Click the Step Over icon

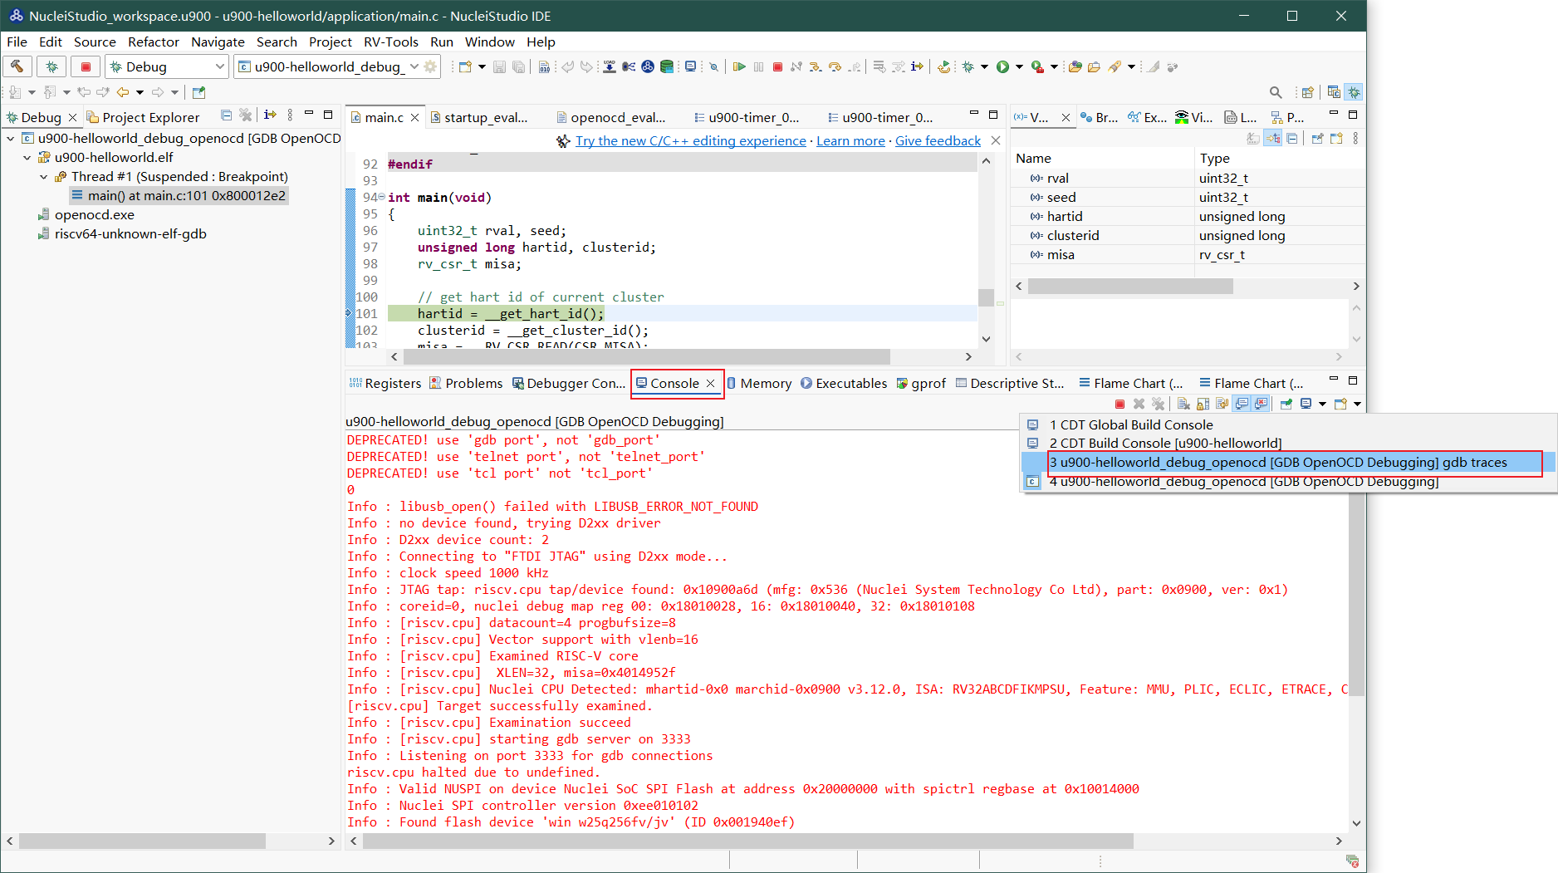tap(835, 66)
